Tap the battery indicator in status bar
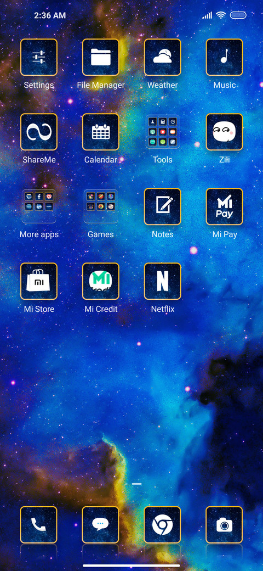Screen dimensions: 263x571 coord(238,15)
